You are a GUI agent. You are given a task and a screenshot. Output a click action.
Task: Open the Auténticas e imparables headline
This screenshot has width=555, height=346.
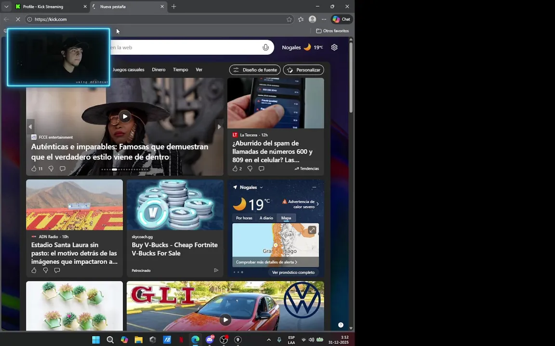119,151
